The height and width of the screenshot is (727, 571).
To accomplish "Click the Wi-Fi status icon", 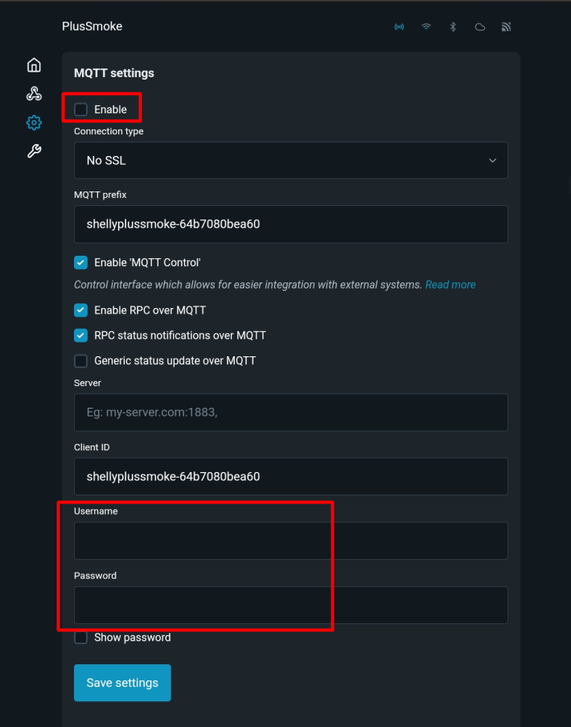I will pos(426,27).
